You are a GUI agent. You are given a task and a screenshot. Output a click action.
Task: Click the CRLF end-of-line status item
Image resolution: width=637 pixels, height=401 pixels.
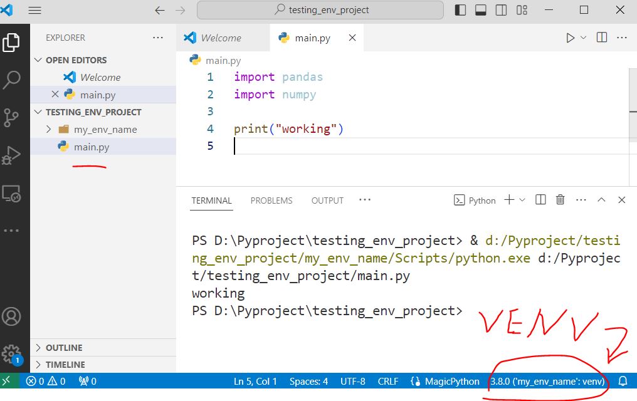pos(387,381)
